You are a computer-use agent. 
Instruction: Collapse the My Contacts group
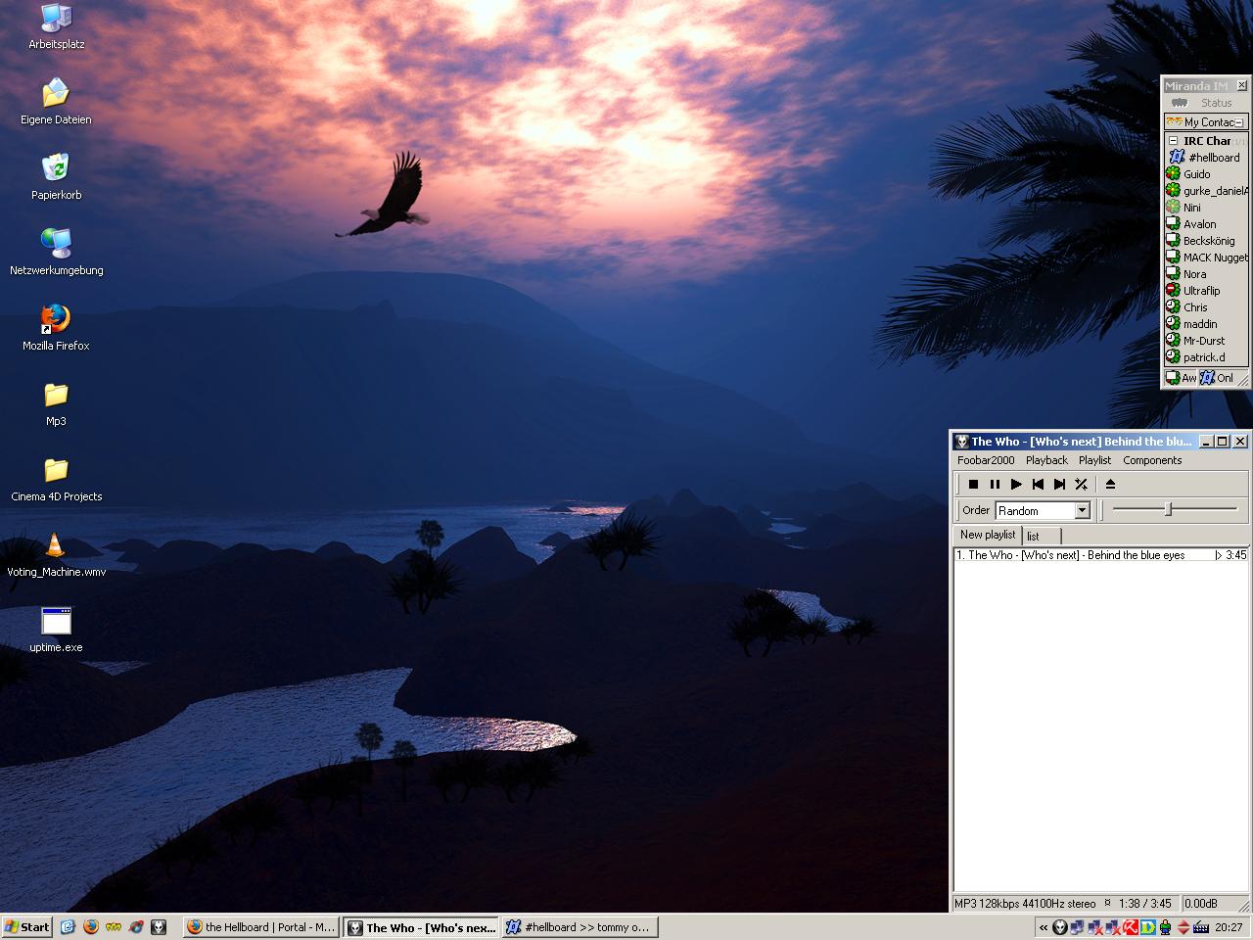point(1238,122)
